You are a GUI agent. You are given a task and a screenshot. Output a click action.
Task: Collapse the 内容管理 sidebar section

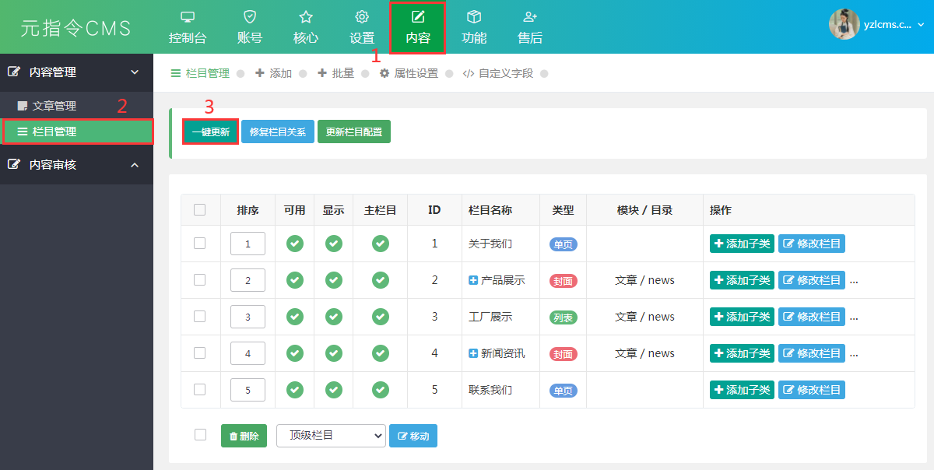click(x=135, y=72)
